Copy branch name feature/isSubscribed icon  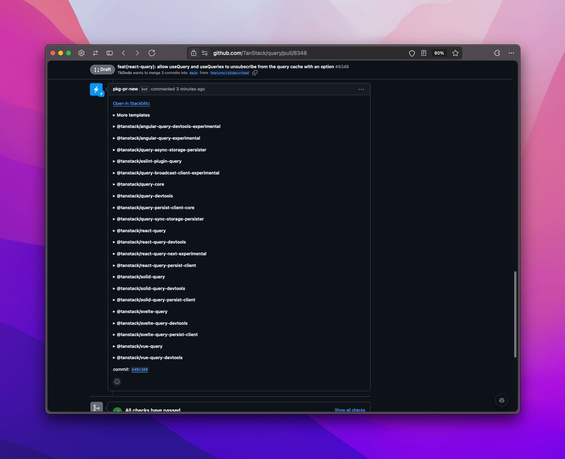tap(255, 73)
